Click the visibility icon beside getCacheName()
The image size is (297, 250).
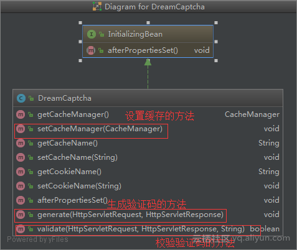click(31, 143)
